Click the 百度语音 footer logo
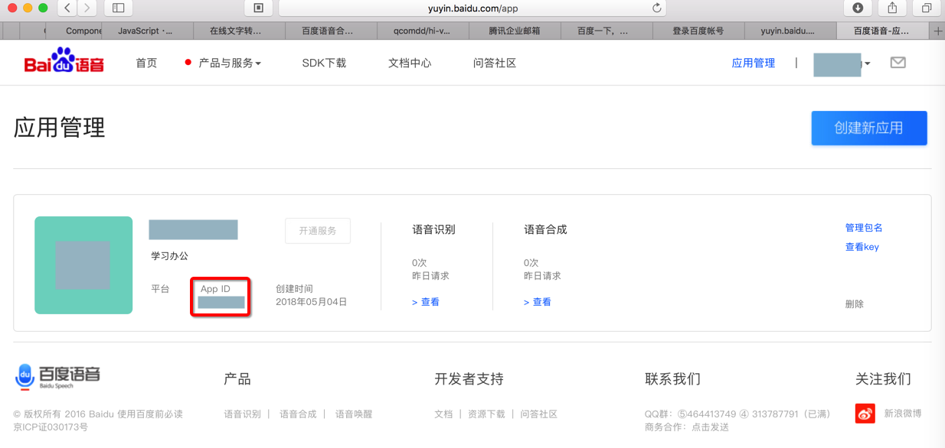The height and width of the screenshot is (448, 945). point(57,376)
